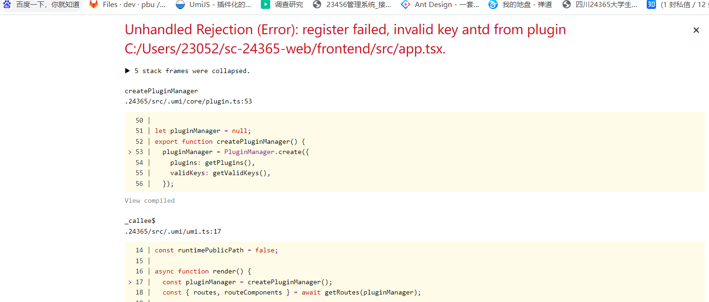
Task: Click the _callee$ stack frame title
Action: 140,221
